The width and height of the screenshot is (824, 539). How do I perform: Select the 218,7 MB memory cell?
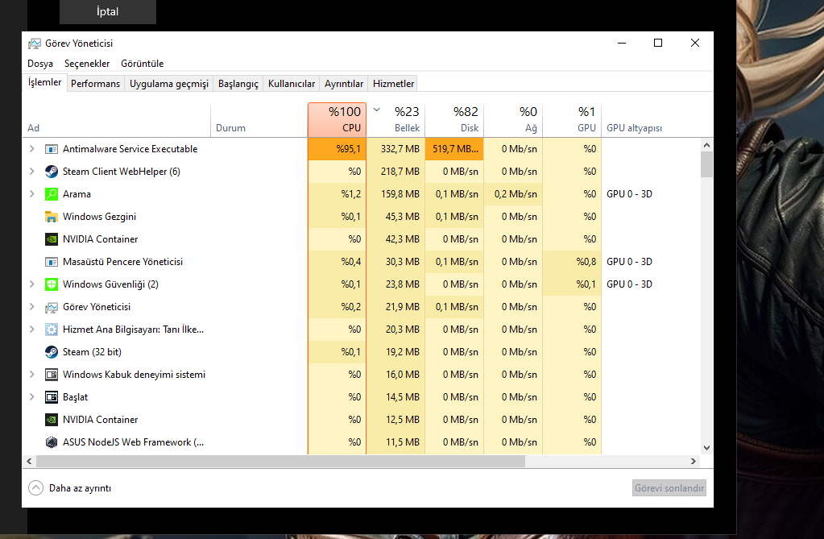(x=395, y=172)
